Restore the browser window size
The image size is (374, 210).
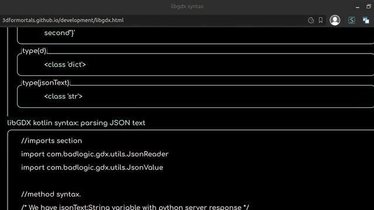tap(369, 6)
